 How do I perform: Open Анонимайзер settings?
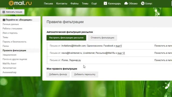click(9, 72)
